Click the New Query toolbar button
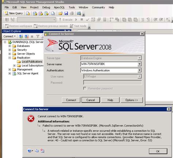 pos(14,13)
